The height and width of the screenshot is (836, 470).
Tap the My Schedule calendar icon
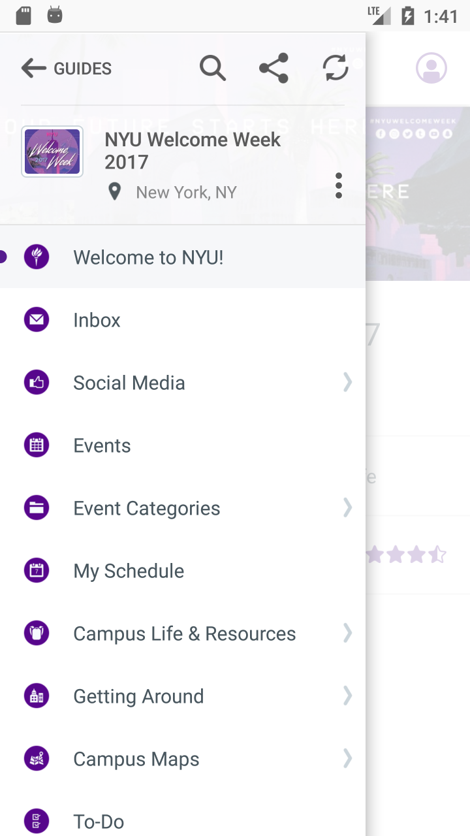click(x=37, y=570)
